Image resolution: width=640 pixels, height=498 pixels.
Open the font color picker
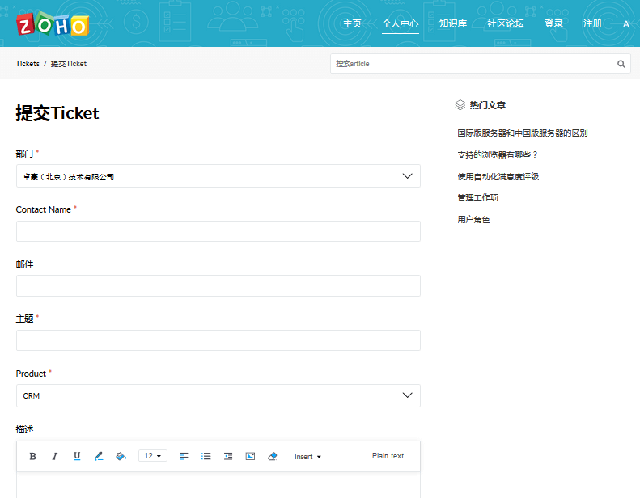(99, 456)
